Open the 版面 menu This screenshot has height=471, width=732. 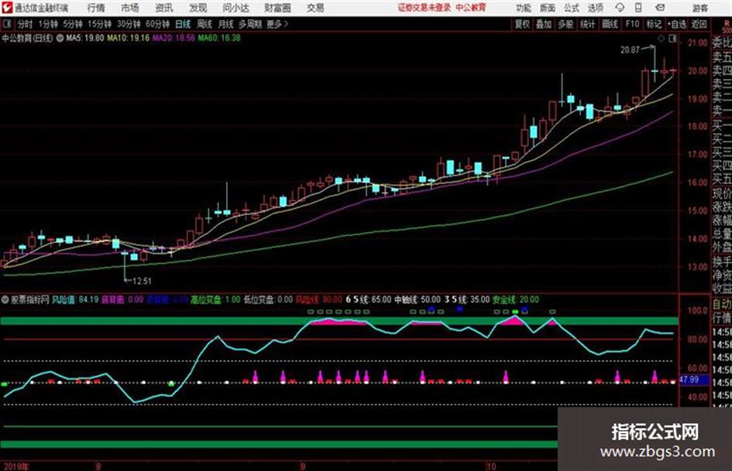click(x=547, y=8)
